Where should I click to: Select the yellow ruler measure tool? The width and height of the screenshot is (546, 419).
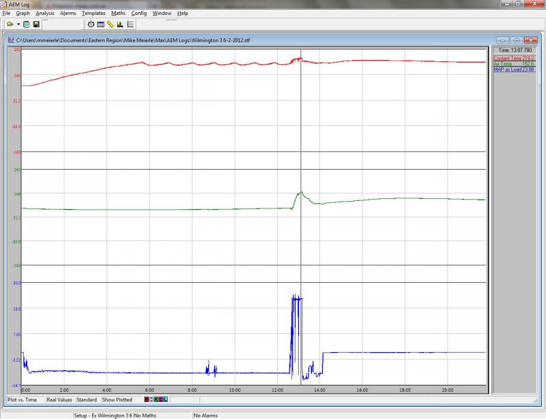110,25
